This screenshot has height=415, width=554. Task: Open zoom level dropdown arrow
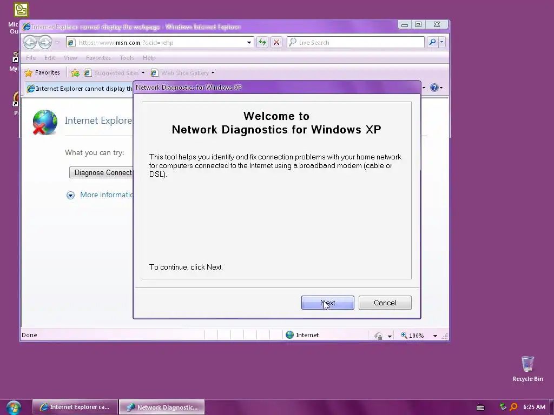(x=435, y=336)
